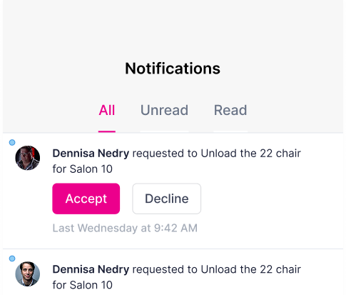Select the Read notifications tab
Viewport: 346px width, 295px height.
click(230, 110)
